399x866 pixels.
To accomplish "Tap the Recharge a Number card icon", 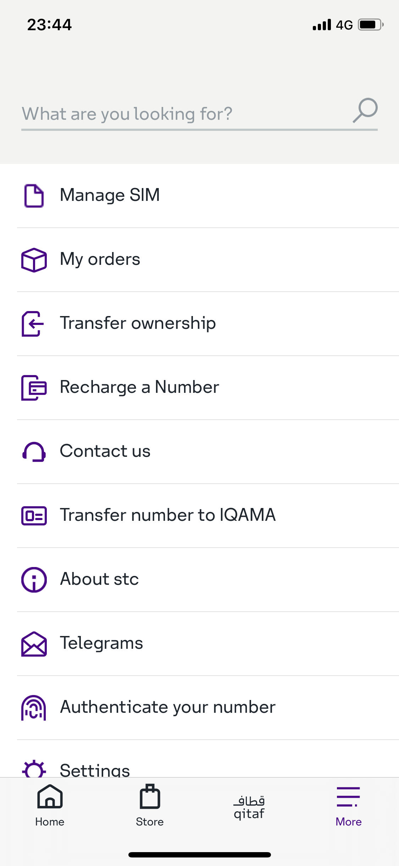I will tap(34, 387).
